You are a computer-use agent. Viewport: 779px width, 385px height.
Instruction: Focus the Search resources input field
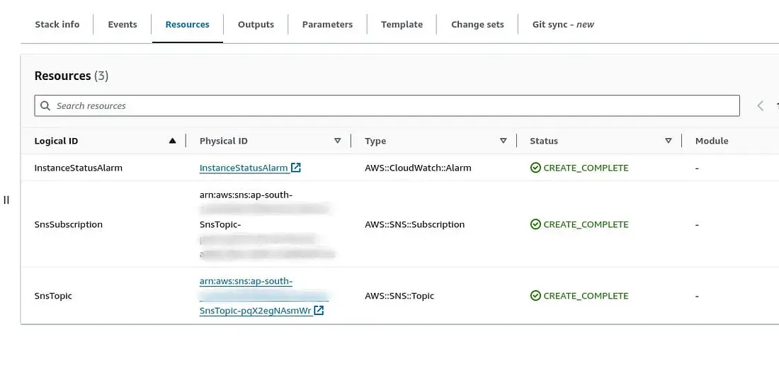point(389,106)
